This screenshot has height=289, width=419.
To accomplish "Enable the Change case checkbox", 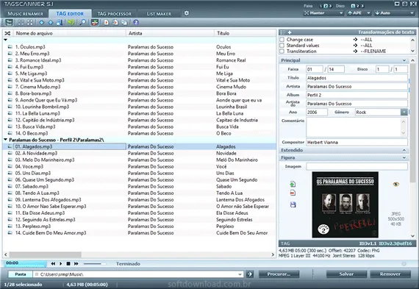I will [282, 39].
